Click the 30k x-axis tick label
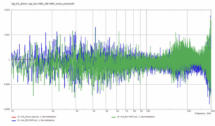The image size is (215, 126). point(212,111)
